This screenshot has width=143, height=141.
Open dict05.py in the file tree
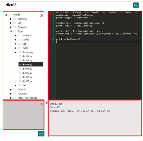(27, 73)
